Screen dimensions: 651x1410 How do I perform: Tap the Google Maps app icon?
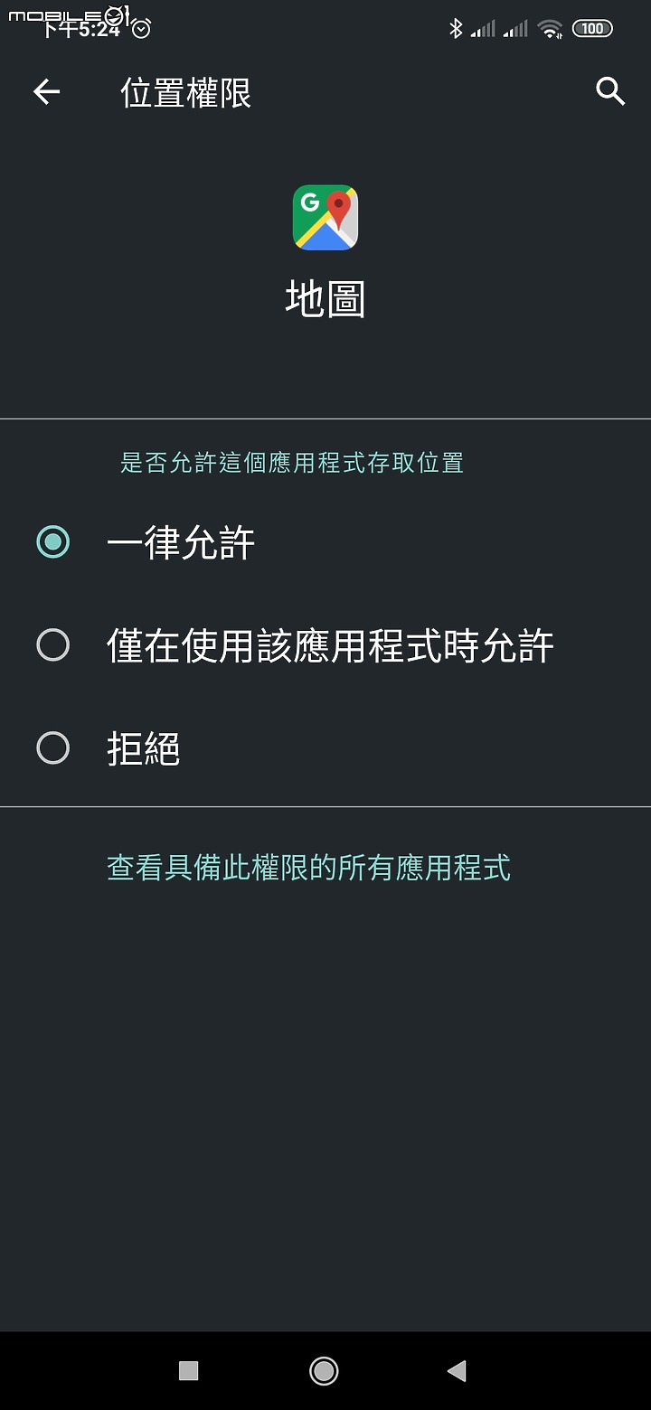(x=325, y=218)
